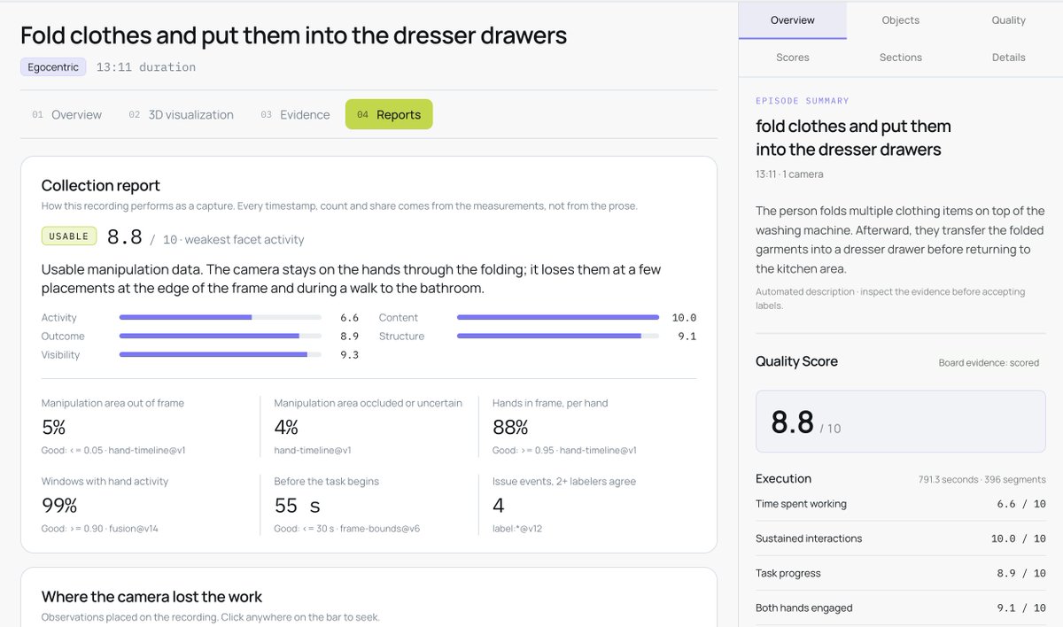Click the USABLE status badge
The width and height of the screenshot is (1063, 627).
coord(69,236)
